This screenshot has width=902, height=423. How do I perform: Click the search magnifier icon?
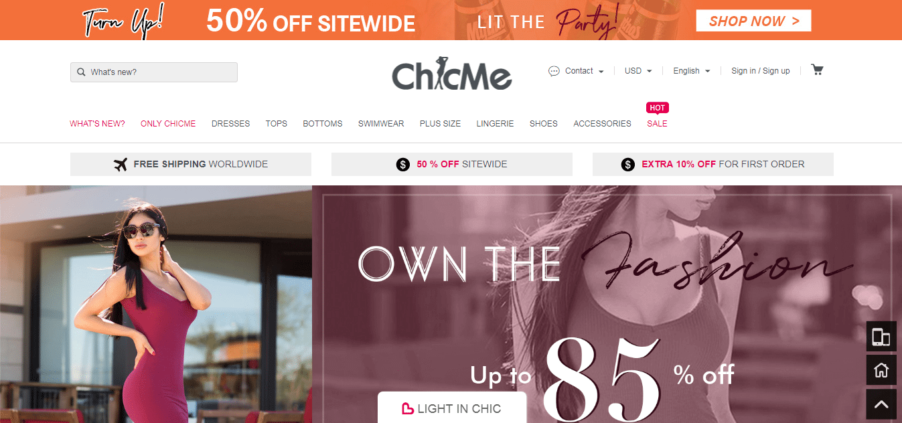coord(81,72)
